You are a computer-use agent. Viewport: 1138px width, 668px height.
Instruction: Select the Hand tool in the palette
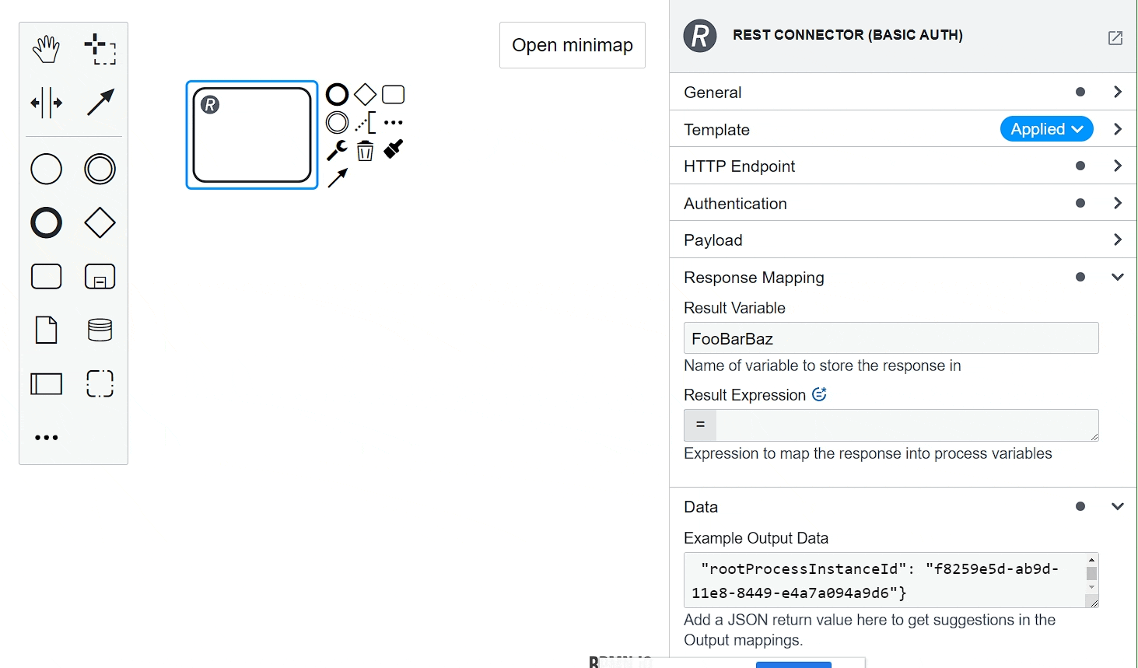(x=46, y=48)
